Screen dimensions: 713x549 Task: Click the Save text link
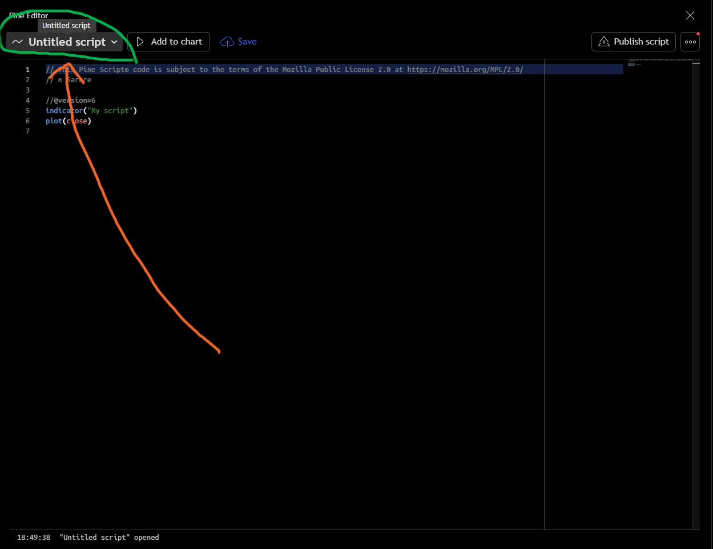click(247, 42)
